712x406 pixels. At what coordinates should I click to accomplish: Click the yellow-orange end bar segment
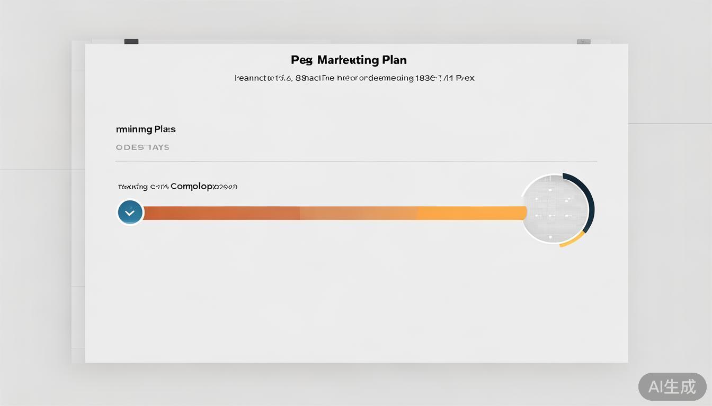[x=471, y=213]
